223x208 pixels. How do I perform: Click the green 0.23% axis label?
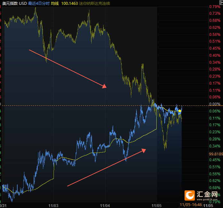[215, 132]
